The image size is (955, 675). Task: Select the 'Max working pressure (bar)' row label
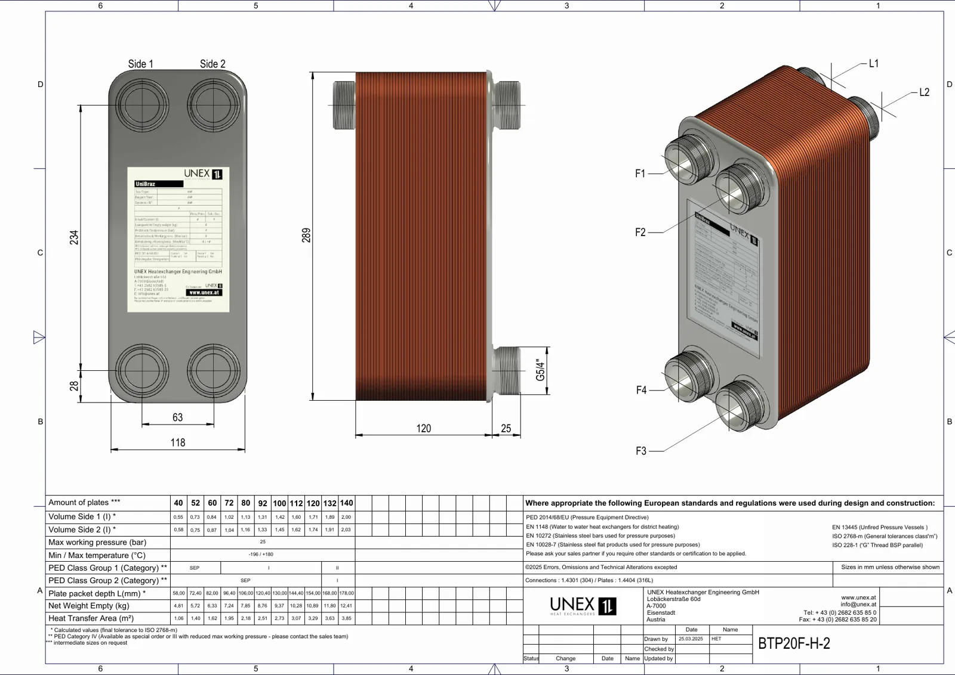[97, 542]
